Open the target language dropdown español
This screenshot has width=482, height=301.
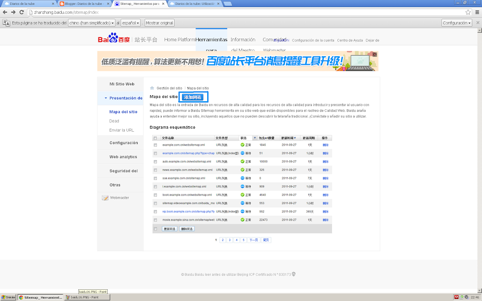coord(131,22)
